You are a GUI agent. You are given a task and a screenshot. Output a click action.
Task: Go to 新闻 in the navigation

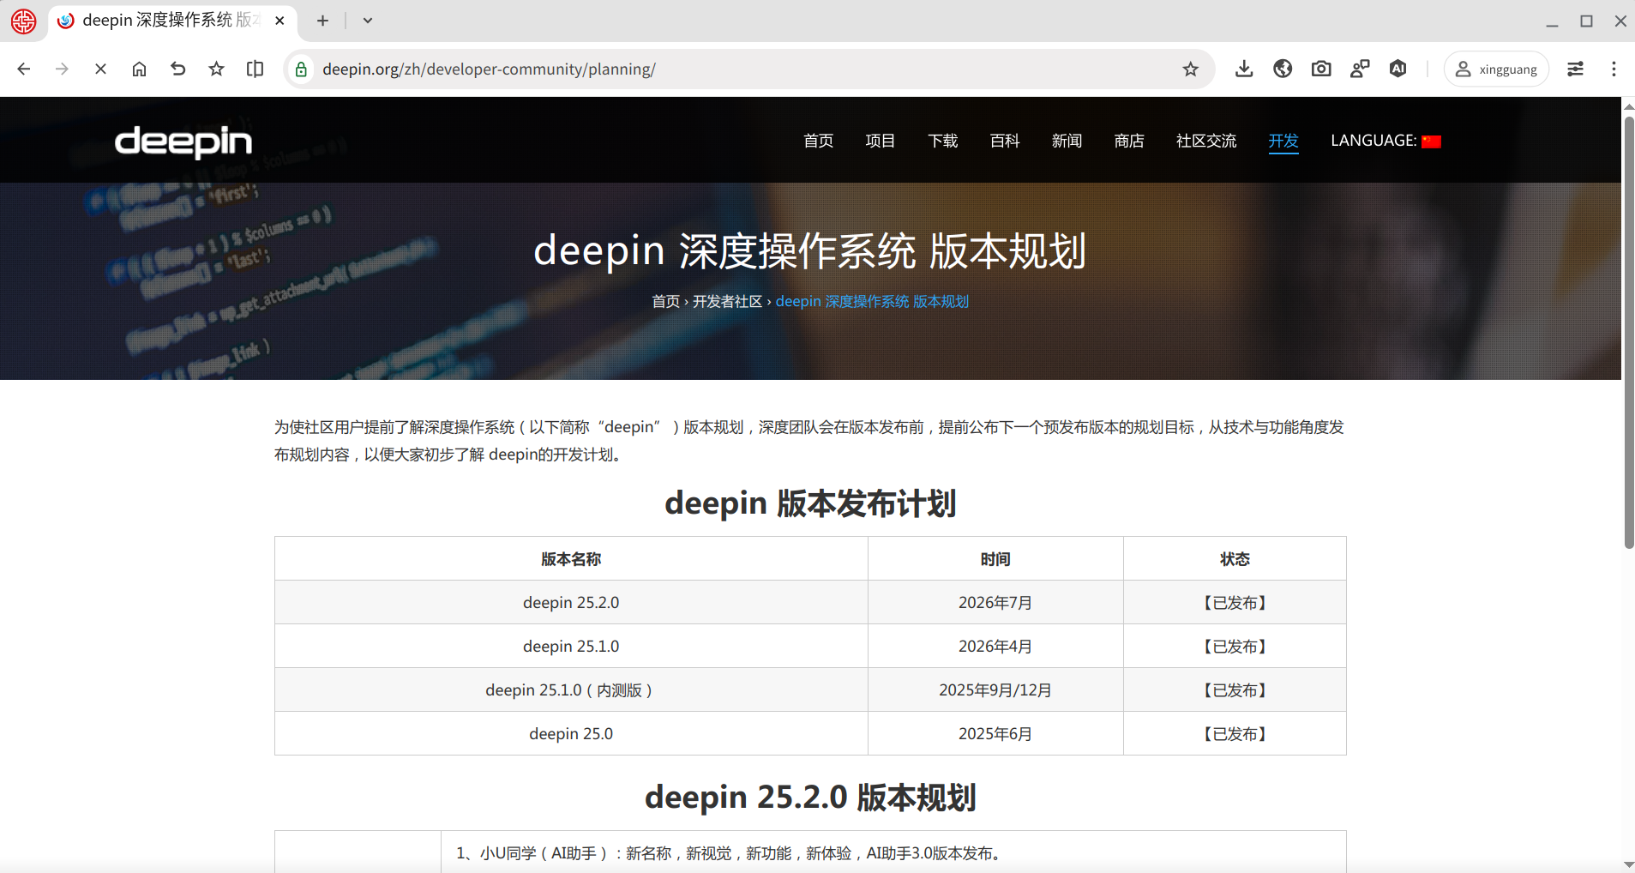click(x=1067, y=141)
